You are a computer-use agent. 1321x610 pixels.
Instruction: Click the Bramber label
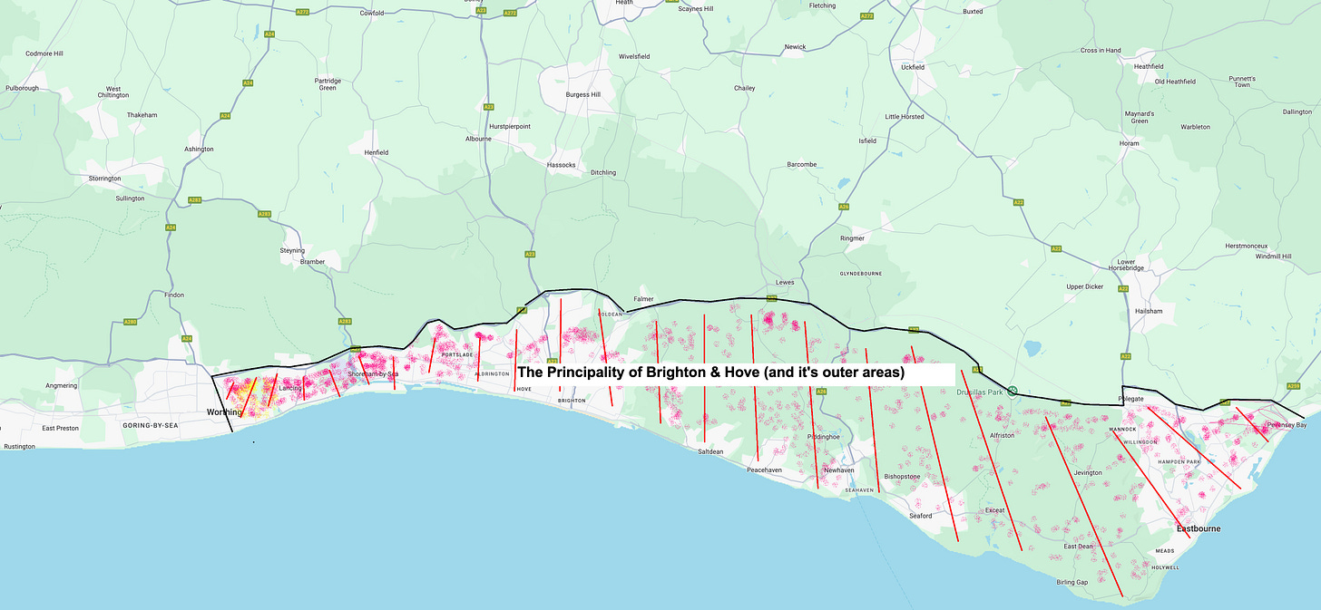coord(313,262)
